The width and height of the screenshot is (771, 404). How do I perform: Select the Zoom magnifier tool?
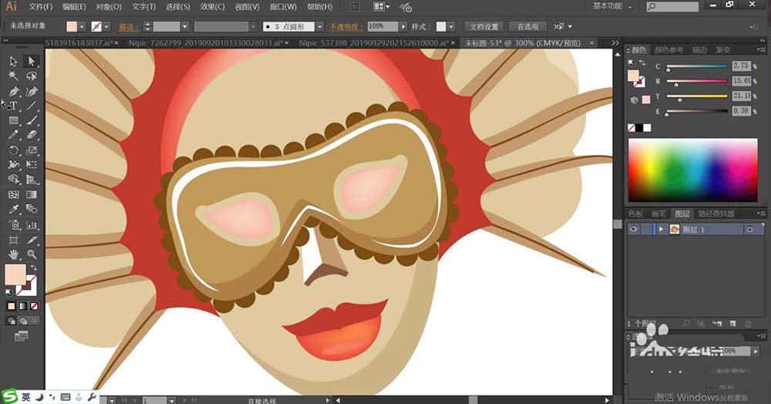[x=32, y=254]
